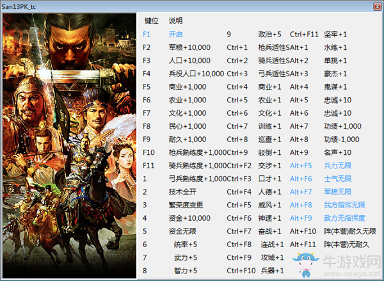Click the 训练+1 entry
The height and width of the screenshot is (281, 384).
pos(269,126)
